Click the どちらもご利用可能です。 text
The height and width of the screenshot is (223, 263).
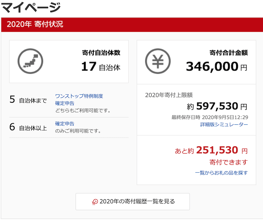point(83,111)
